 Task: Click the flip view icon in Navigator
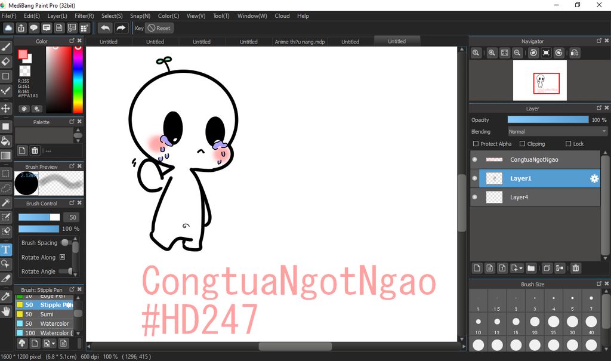(x=575, y=53)
